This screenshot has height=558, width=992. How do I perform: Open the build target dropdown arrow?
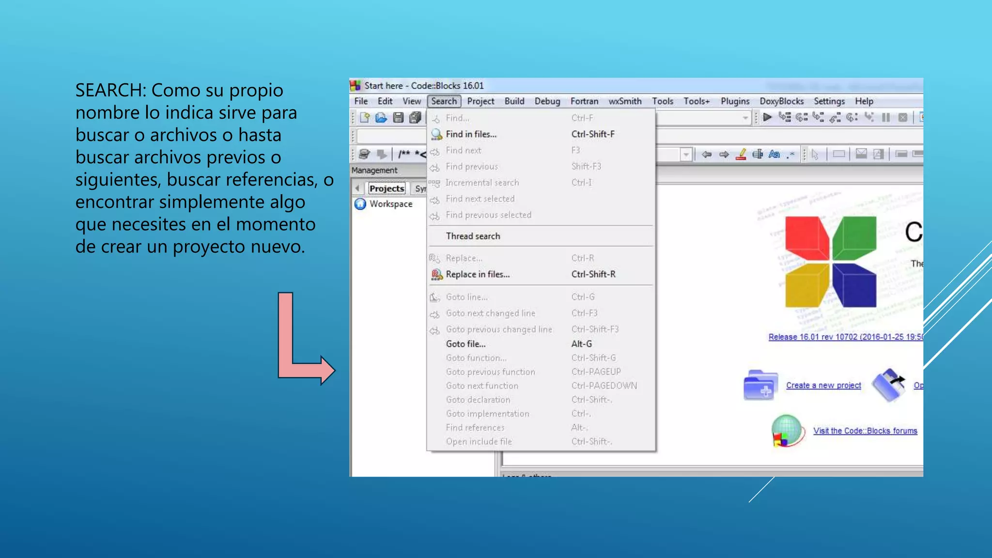pos(745,118)
